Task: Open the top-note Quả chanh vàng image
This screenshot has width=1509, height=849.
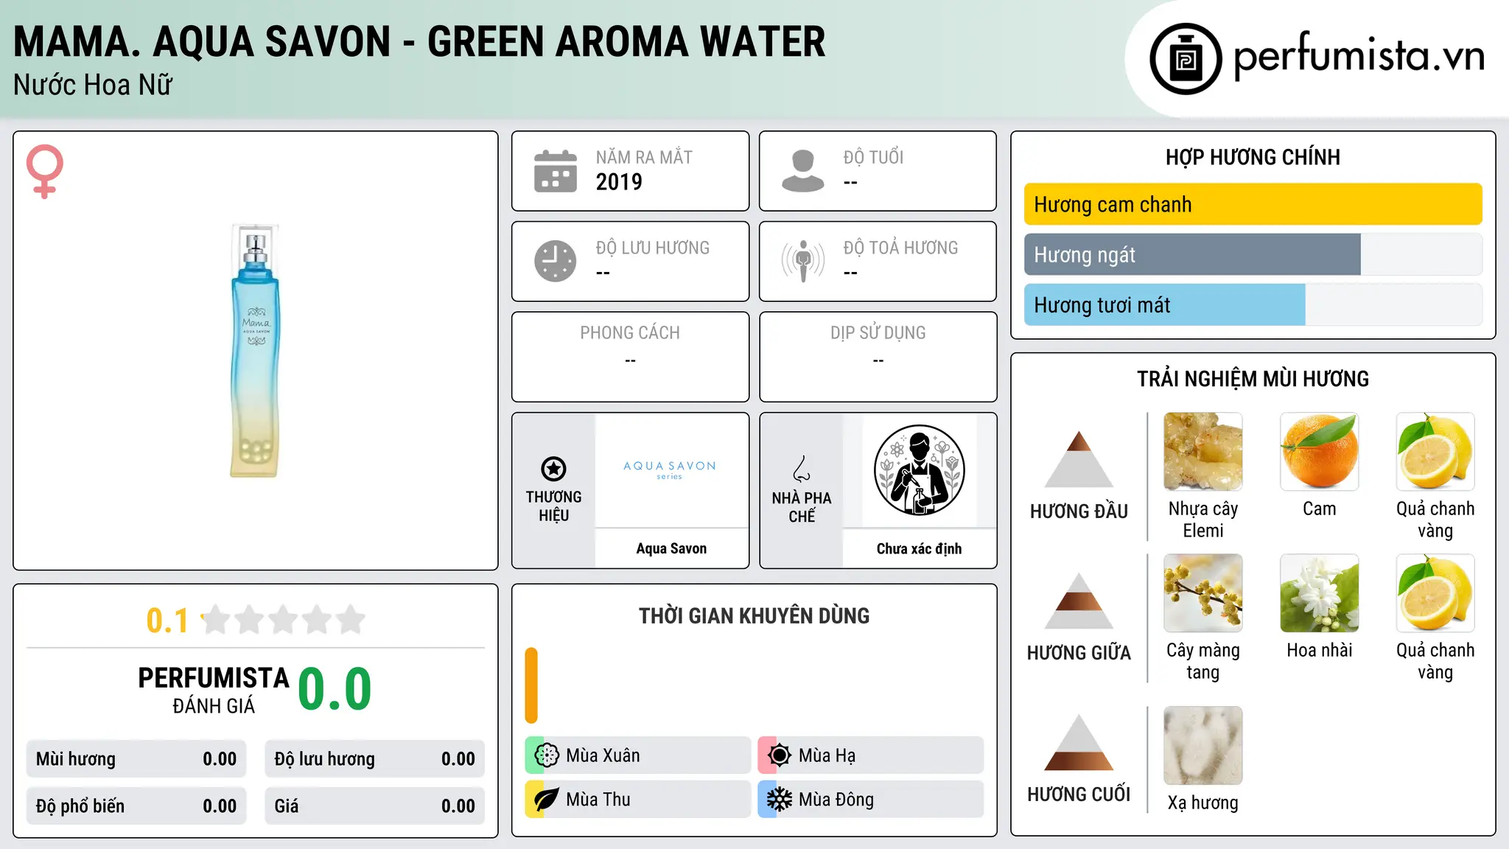Action: 1435,452
